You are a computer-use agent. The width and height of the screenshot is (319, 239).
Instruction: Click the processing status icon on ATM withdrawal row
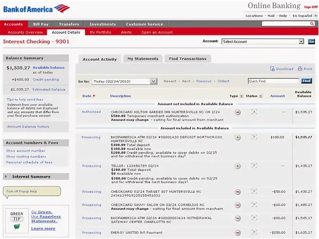tap(254, 218)
